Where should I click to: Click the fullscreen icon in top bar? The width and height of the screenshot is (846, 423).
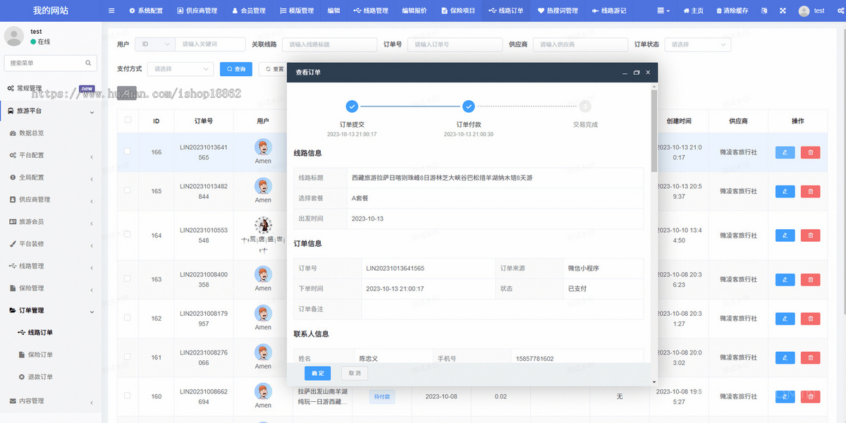coord(784,11)
